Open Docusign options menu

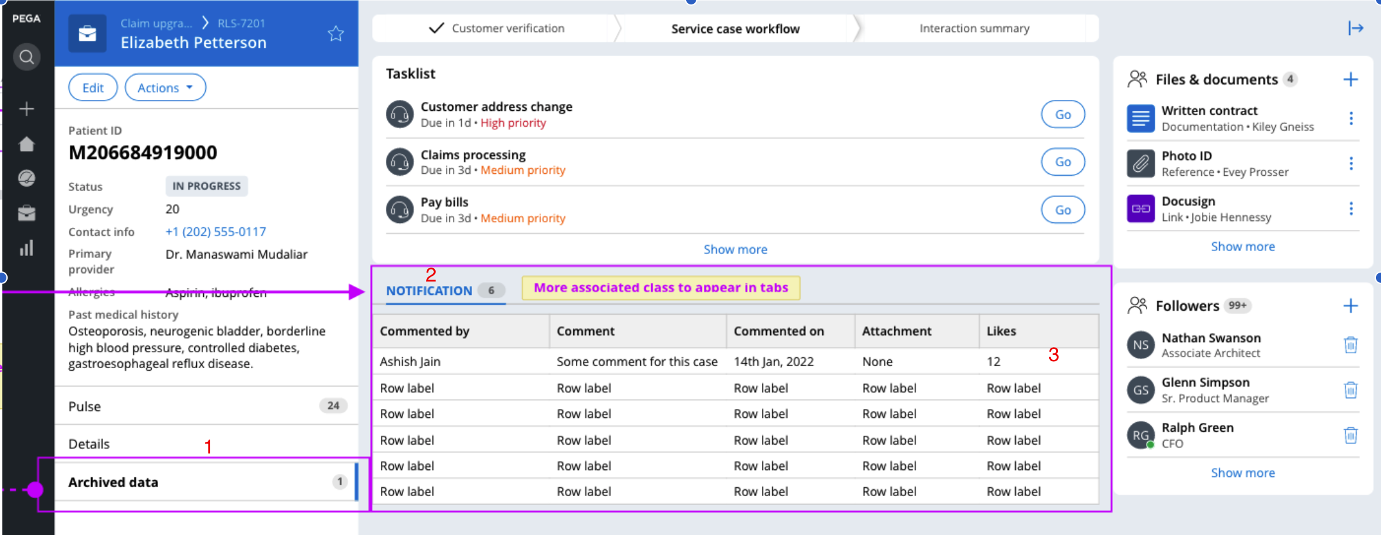pyautogui.click(x=1351, y=209)
